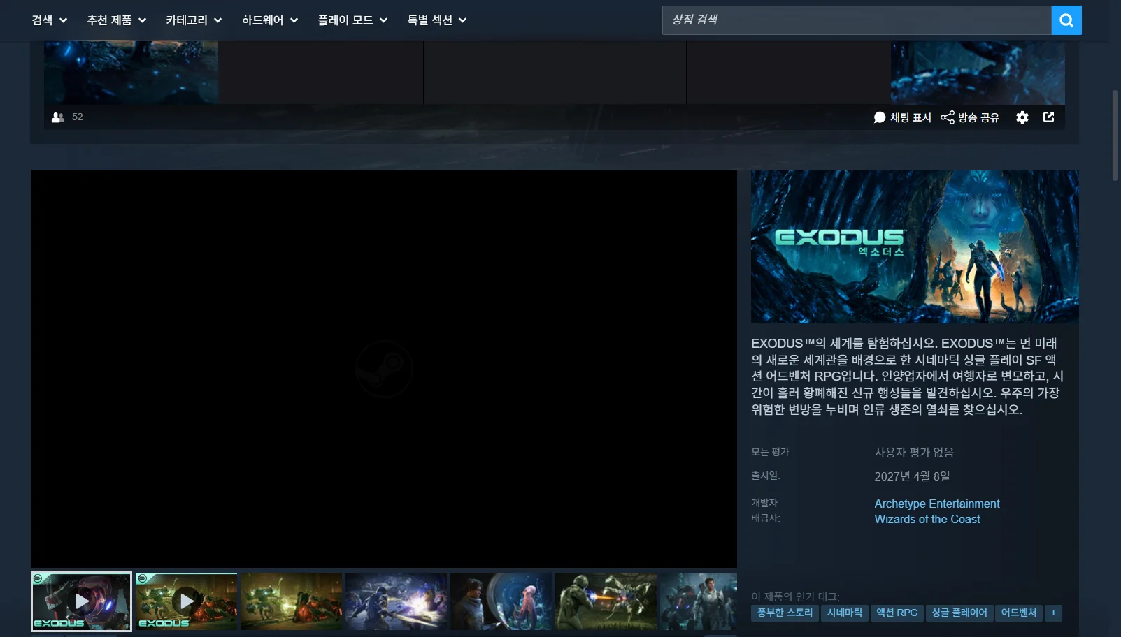Click the blue store search magnifier button

click(x=1066, y=20)
